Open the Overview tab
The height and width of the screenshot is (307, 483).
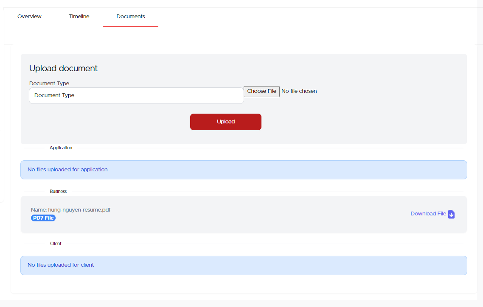tap(29, 17)
